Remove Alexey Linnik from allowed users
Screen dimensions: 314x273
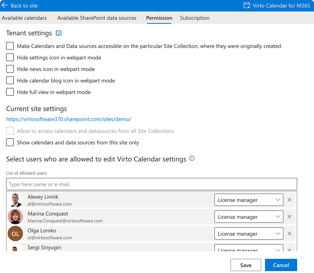[290, 200]
